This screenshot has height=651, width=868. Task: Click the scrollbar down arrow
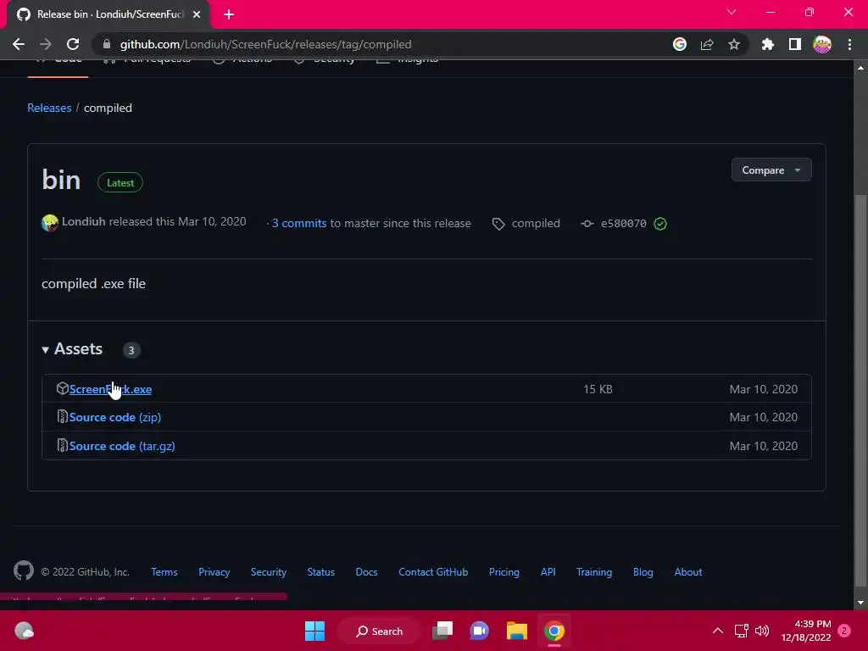[x=860, y=603]
